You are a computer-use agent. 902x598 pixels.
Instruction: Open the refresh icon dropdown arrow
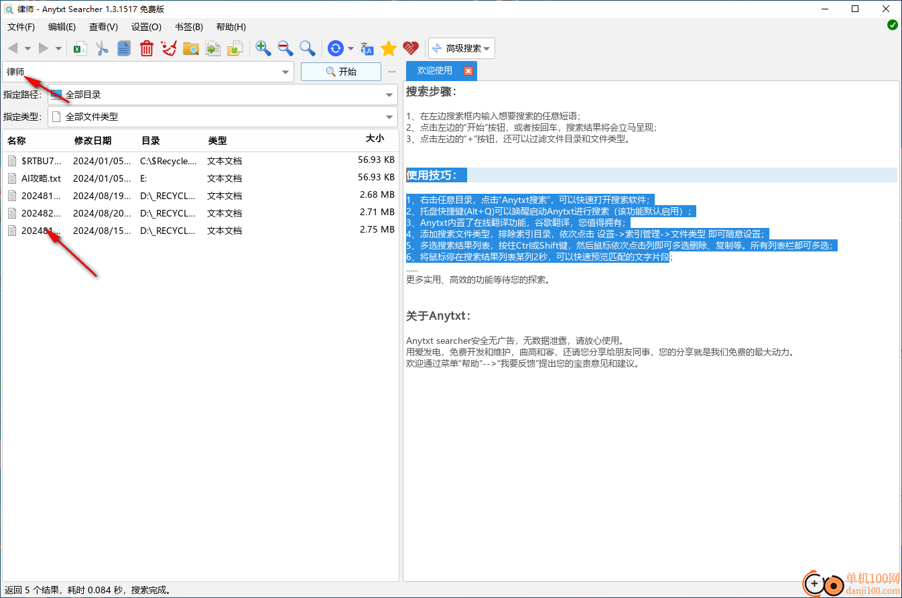point(350,48)
